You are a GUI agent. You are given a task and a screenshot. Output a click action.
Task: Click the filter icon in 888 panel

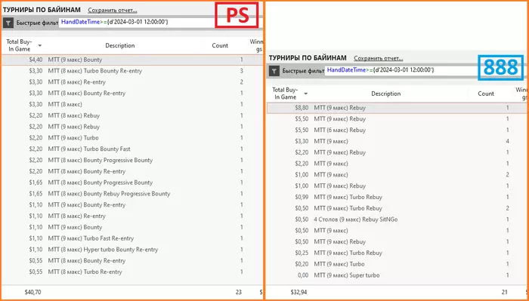[274, 71]
